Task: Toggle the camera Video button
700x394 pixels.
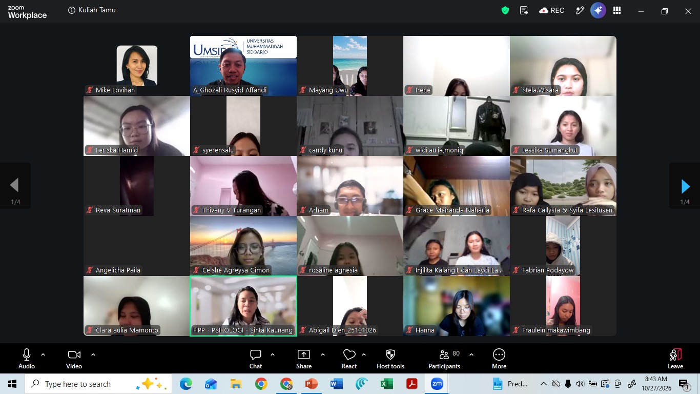Action: click(74, 359)
